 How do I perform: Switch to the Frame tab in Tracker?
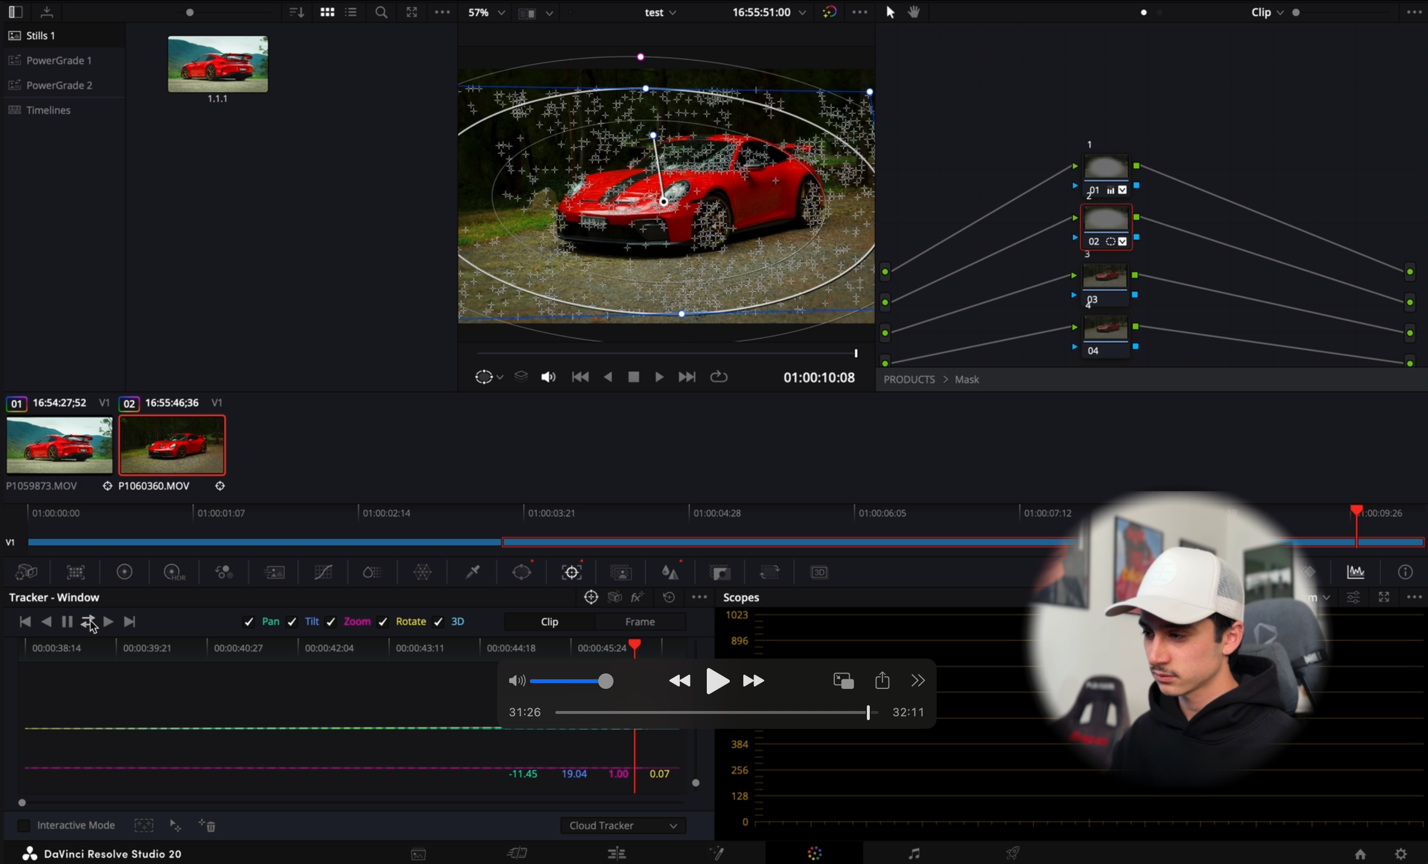point(640,622)
